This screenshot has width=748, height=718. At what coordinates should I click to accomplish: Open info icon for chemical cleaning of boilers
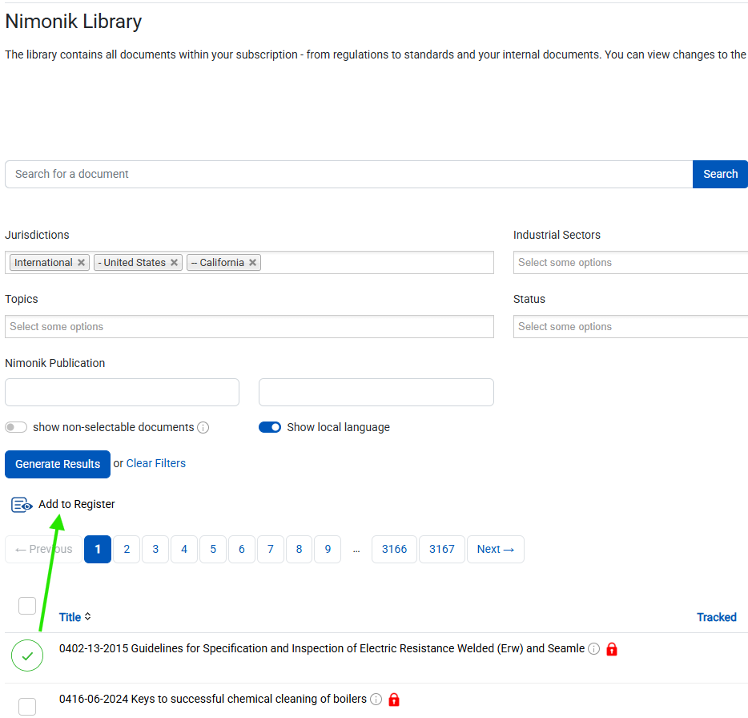376,700
